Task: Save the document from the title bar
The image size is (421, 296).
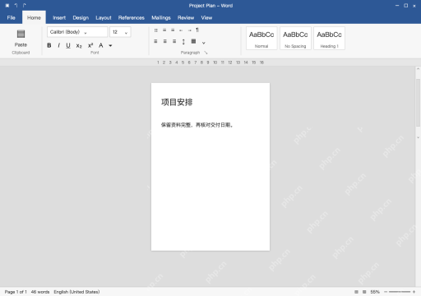Action: click(7, 6)
